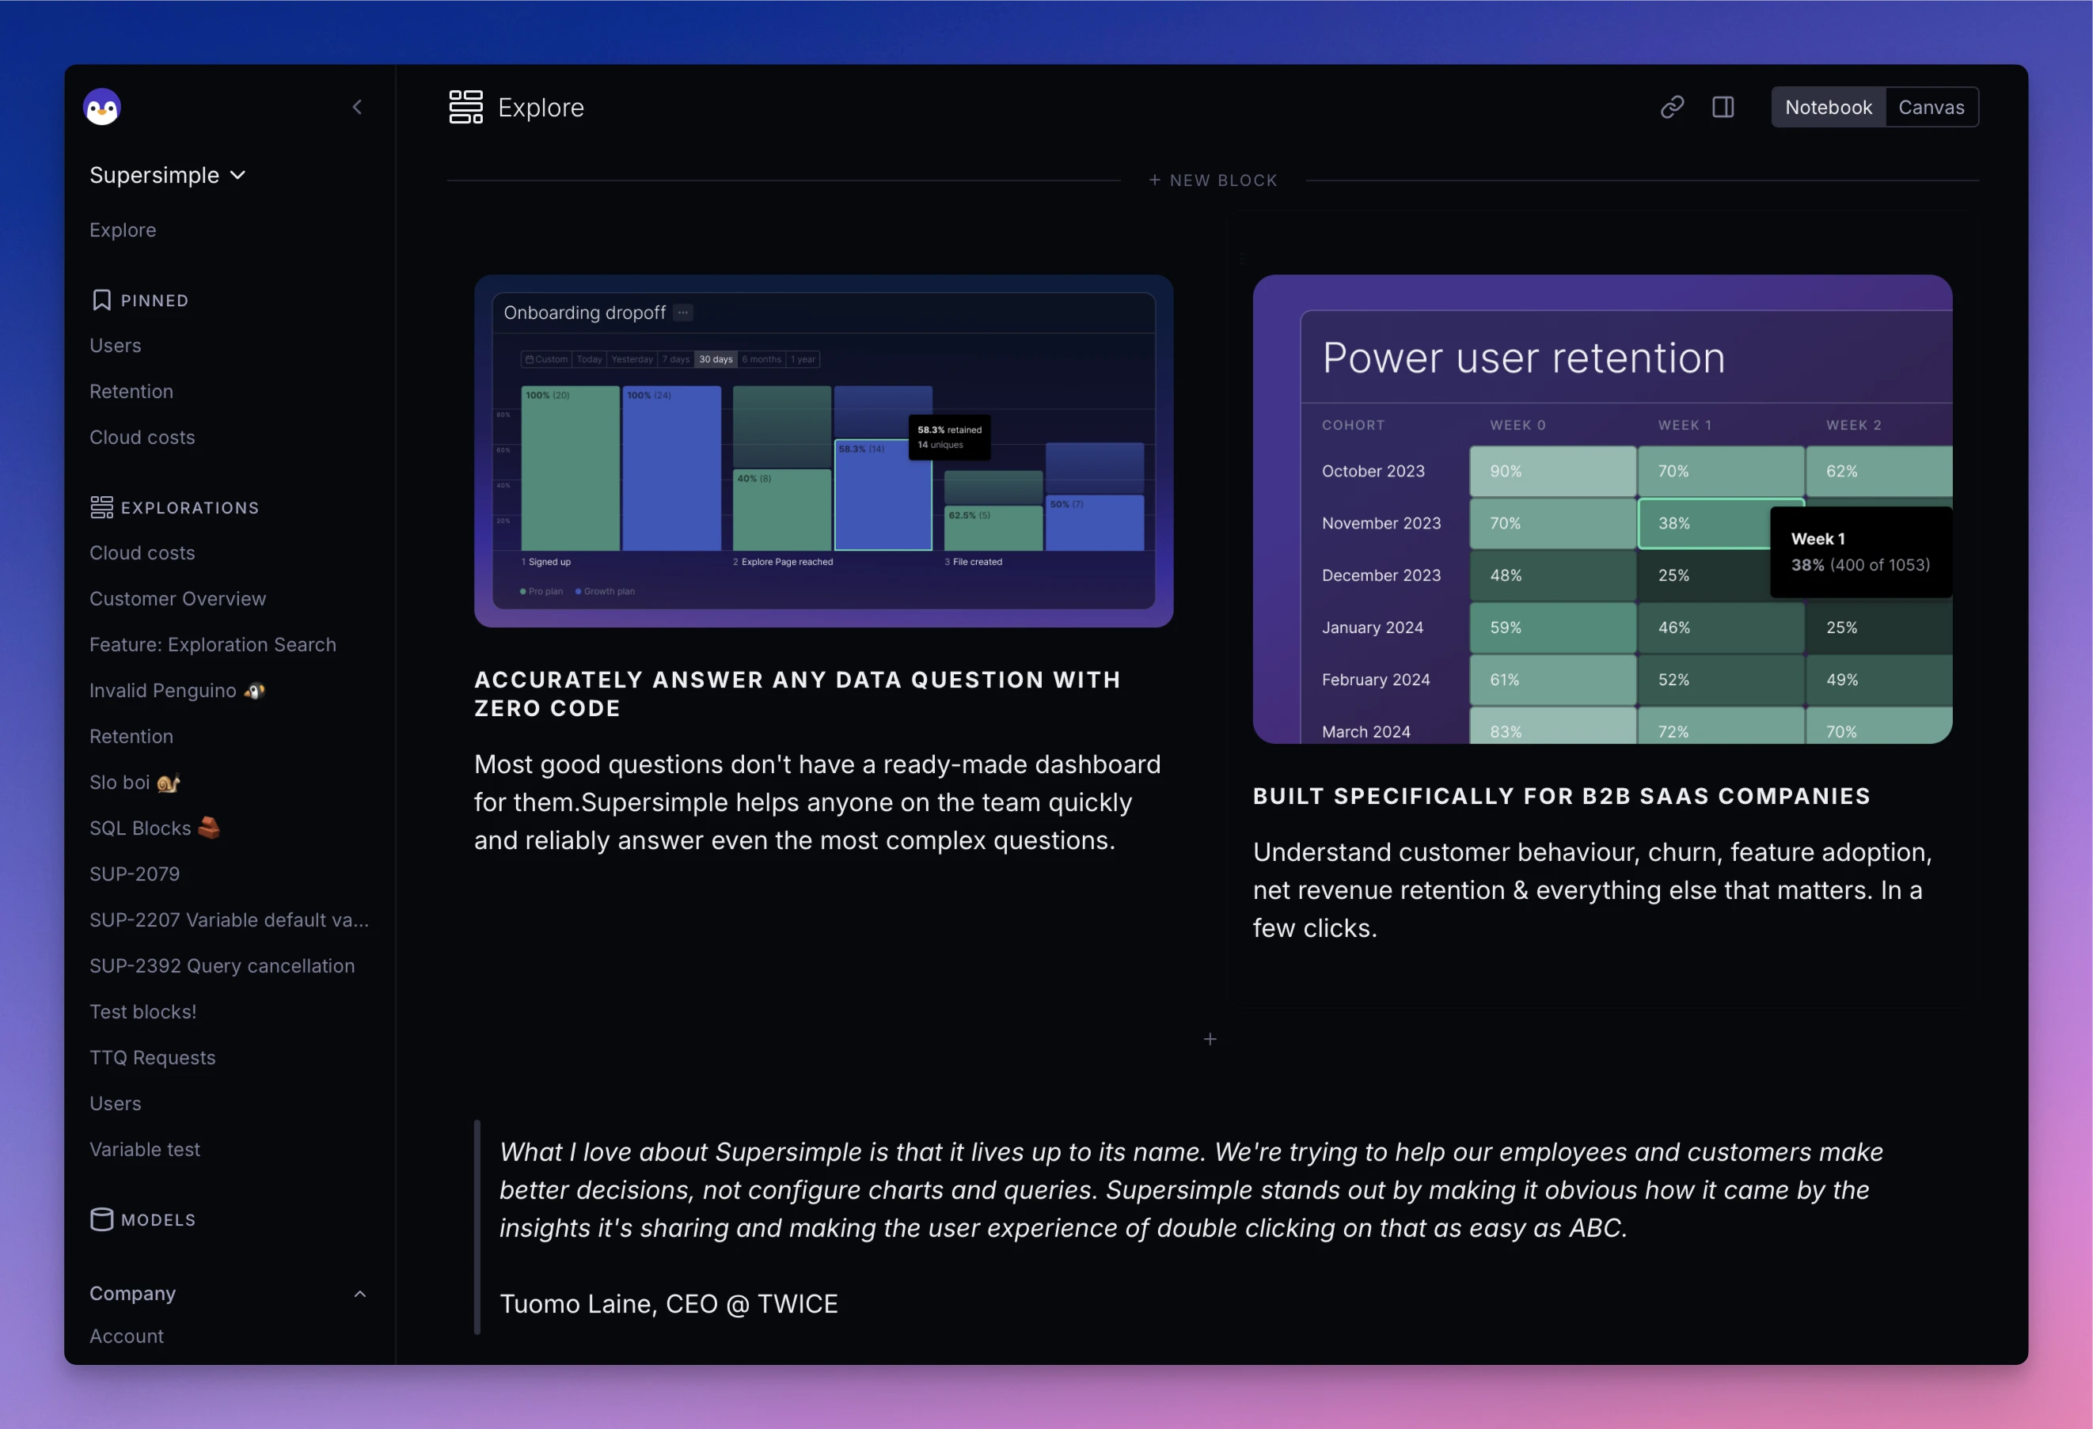Click the Explore blocks icon in header
This screenshot has height=1429, width=2093.
(465, 107)
